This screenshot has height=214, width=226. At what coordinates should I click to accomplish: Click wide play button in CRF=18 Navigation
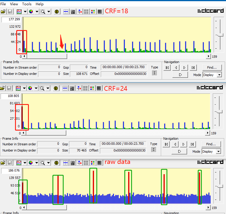(180, 75)
